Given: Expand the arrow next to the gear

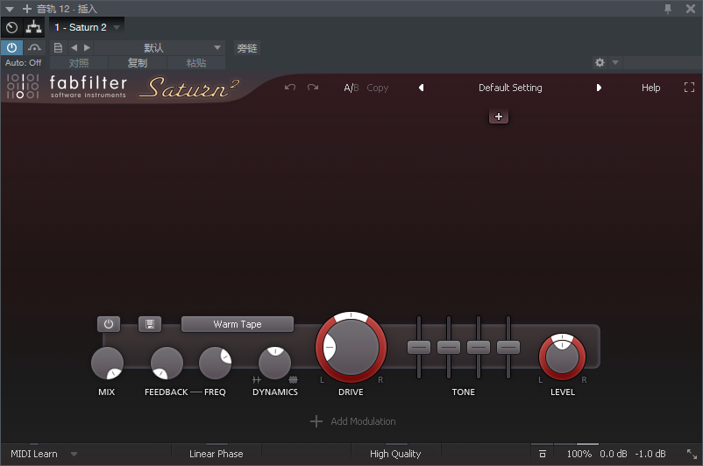Looking at the screenshot, I should [x=615, y=62].
